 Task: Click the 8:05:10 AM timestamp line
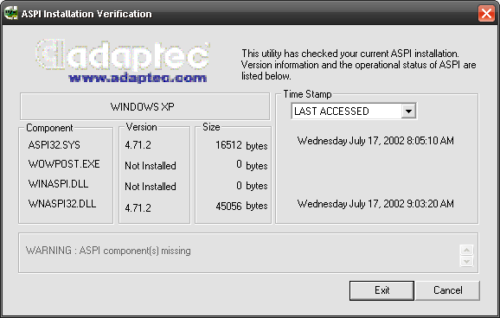point(375,141)
